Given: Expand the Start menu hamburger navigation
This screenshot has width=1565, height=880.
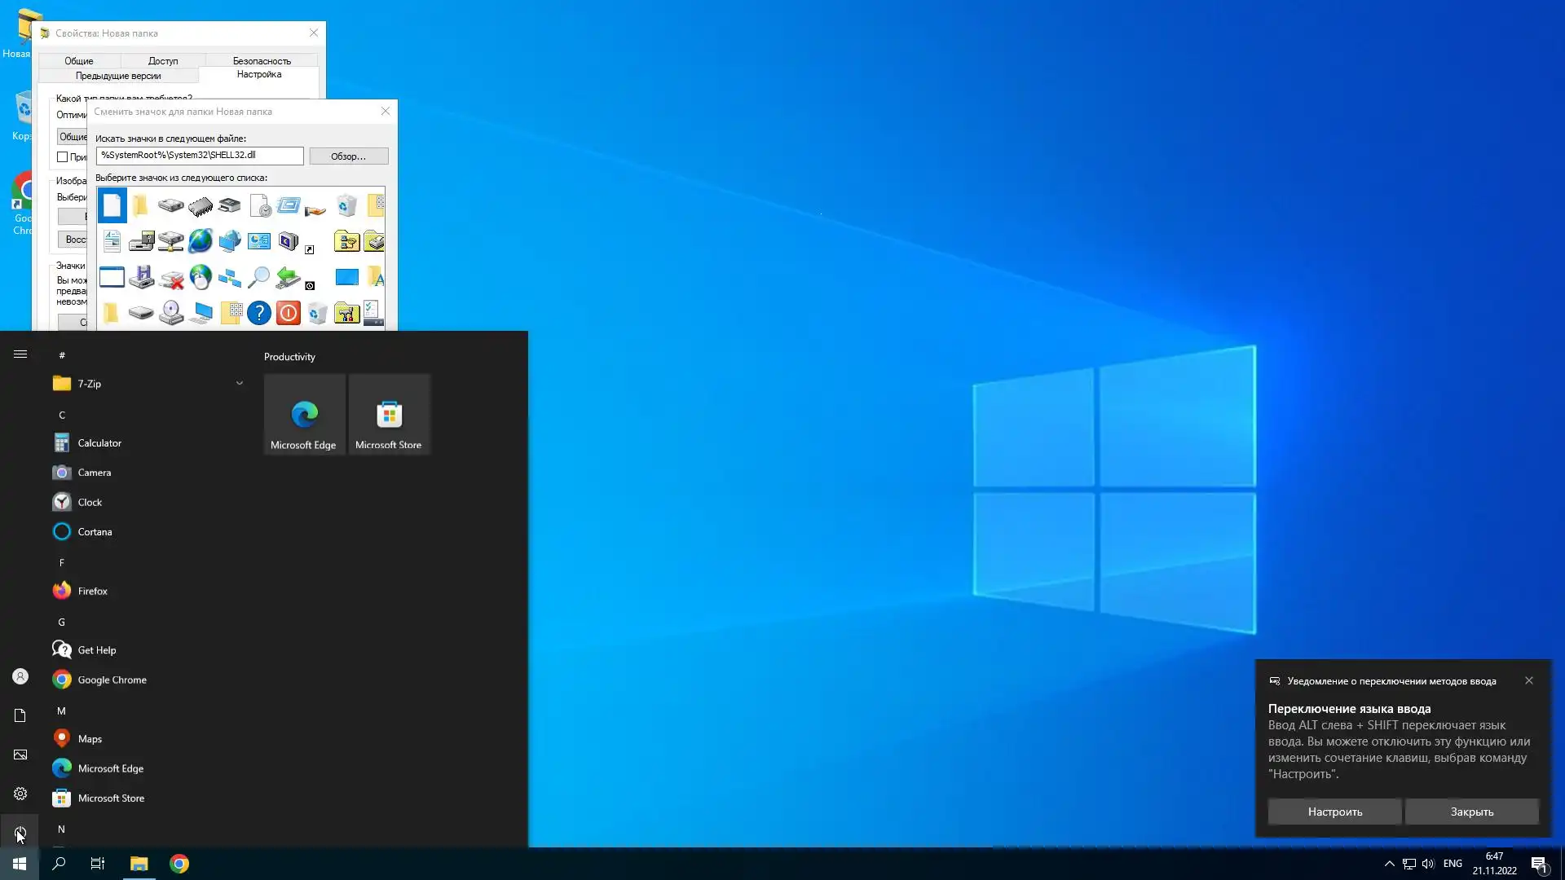Looking at the screenshot, I should coord(20,354).
